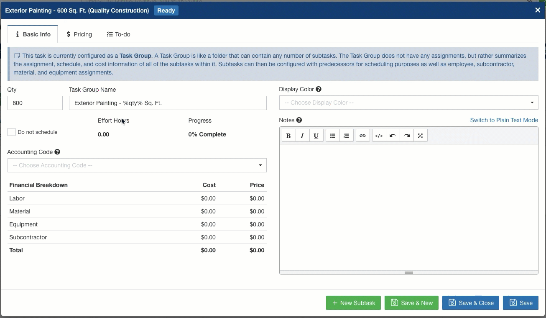Insert a link in Notes editor
546x318 pixels.
click(362, 136)
